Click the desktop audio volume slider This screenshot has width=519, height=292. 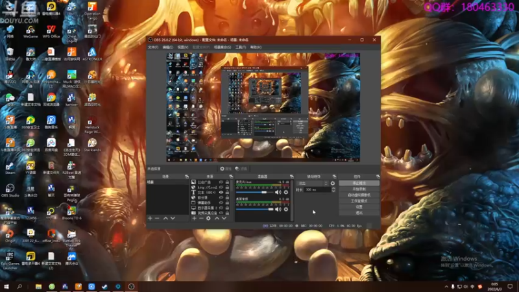pyautogui.click(x=254, y=209)
